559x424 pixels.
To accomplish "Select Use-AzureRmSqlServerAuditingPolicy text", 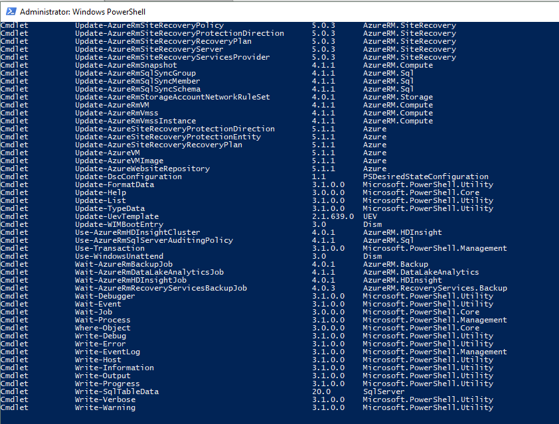I will 154,240.
